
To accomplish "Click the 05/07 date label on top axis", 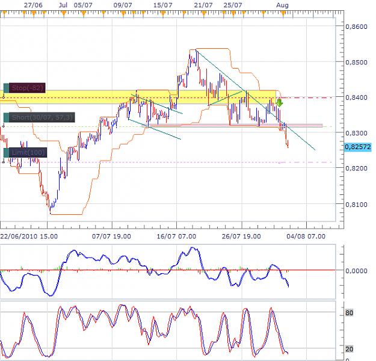I will [x=83, y=5].
